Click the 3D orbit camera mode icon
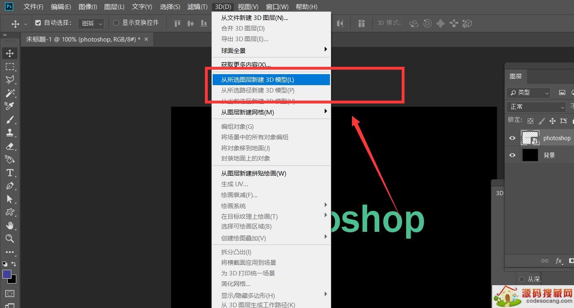Viewport: 574px width, 308px height. pyautogui.click(x=414, y=23)
